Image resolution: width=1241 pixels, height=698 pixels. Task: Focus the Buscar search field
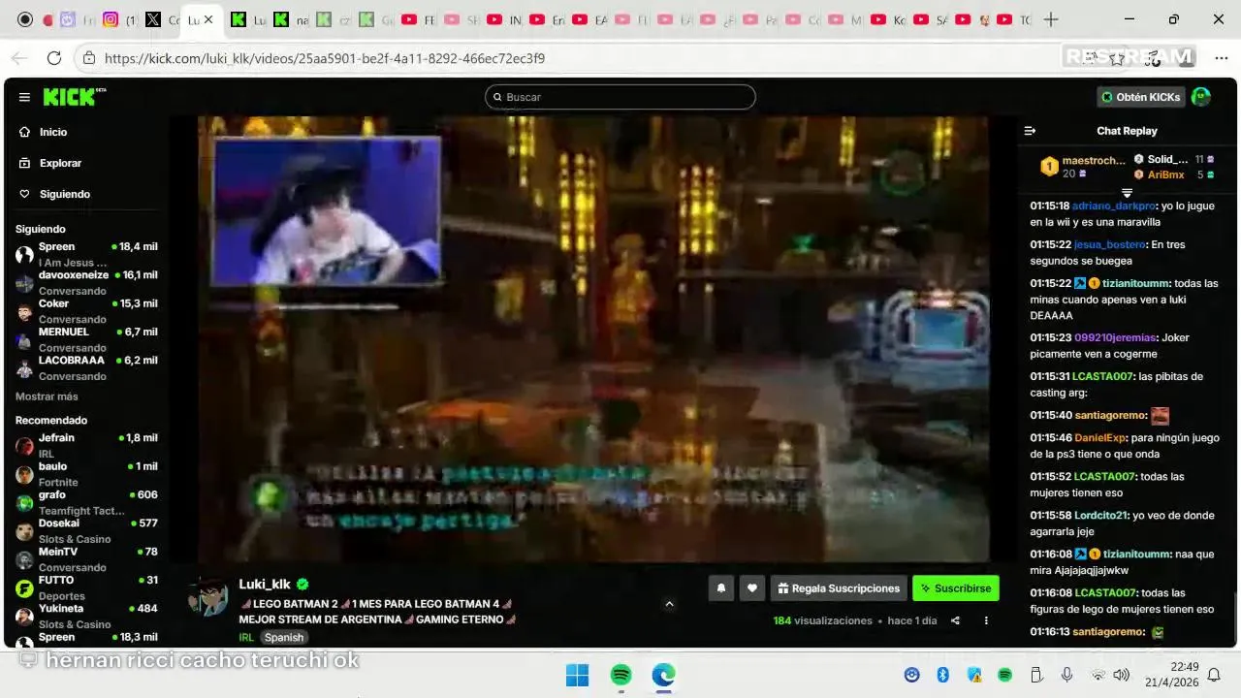click(620, 97)
